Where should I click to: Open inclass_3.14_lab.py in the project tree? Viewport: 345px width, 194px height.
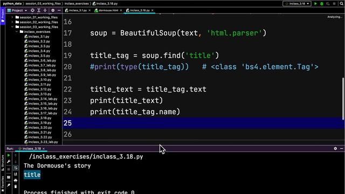[x=41, y=99]
